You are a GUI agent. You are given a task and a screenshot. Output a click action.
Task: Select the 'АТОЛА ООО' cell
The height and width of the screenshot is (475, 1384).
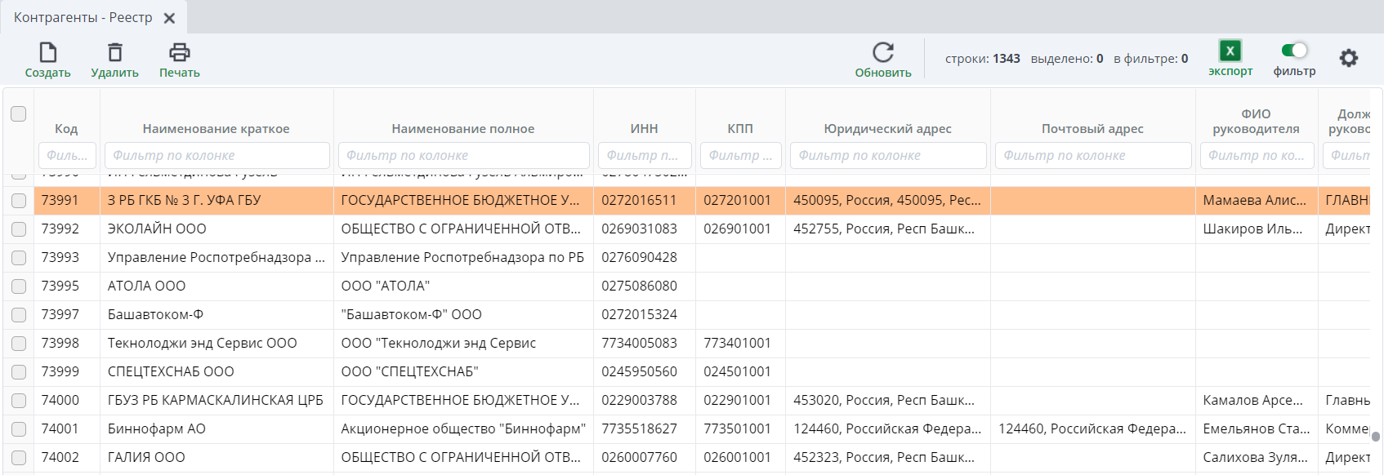point(217,286)
